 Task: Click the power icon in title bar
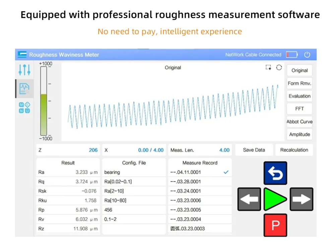click(x=307, y=55)
